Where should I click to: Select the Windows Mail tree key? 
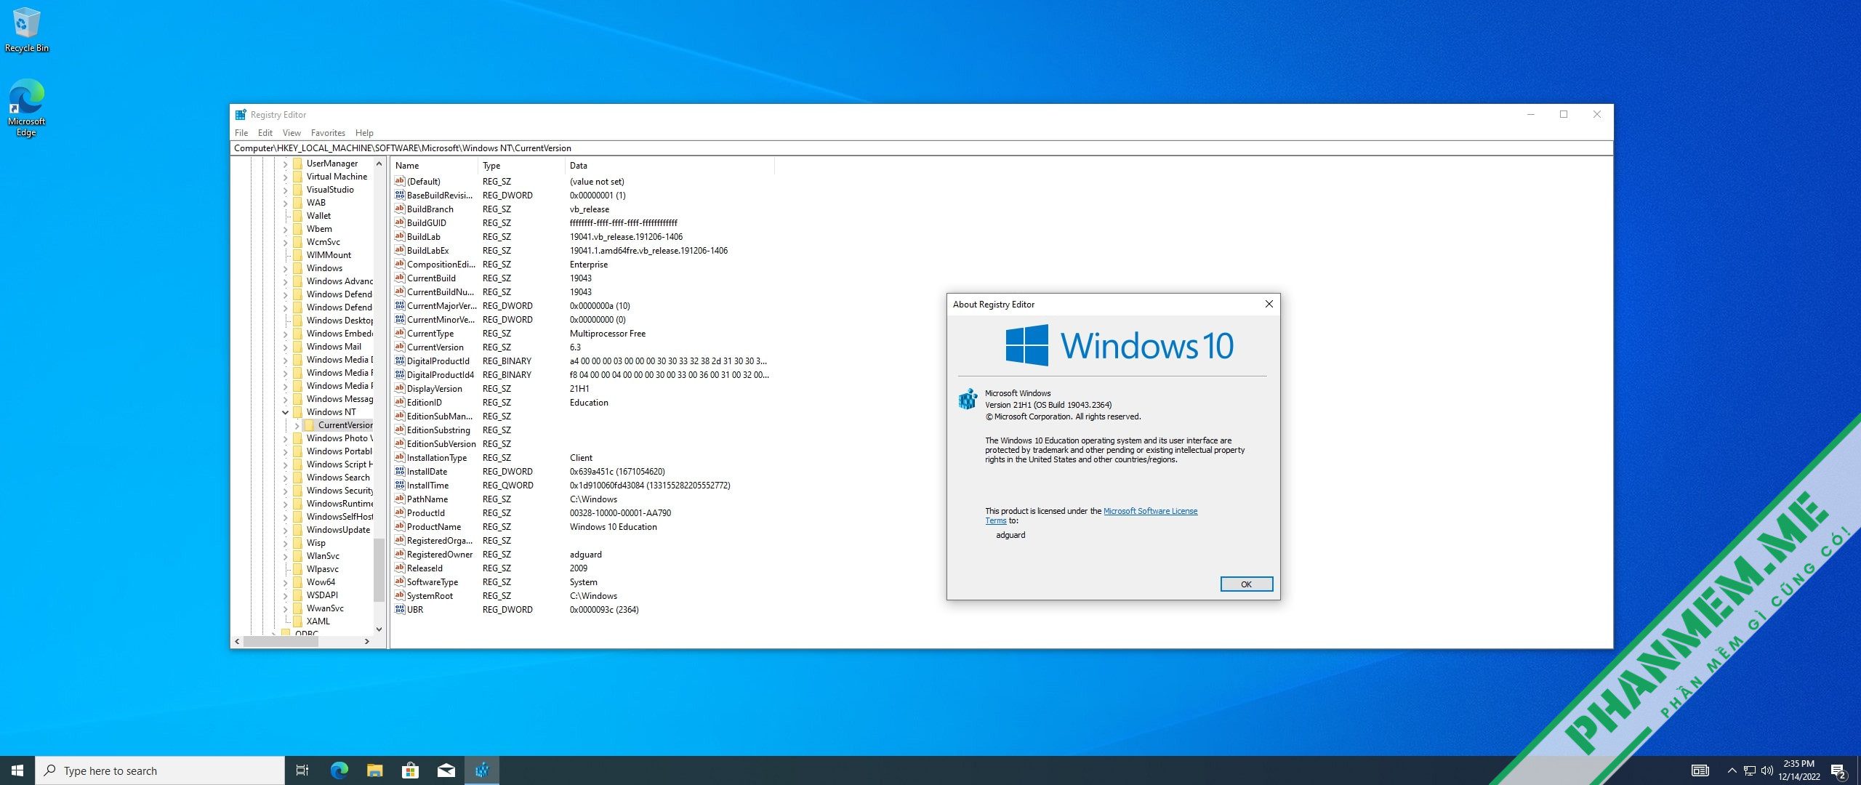pos(334,347)
